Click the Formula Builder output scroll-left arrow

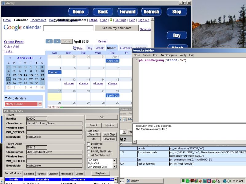point(135,142)
